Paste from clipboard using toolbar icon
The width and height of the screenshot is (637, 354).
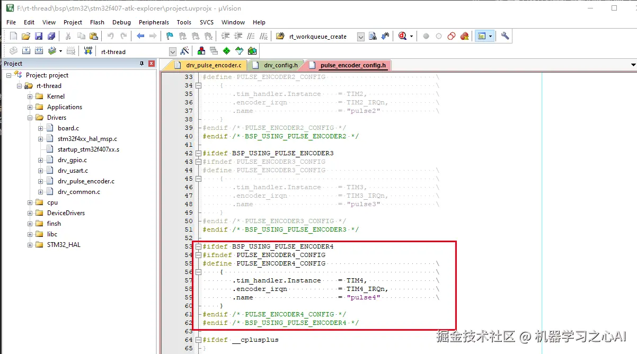point(94,36)
